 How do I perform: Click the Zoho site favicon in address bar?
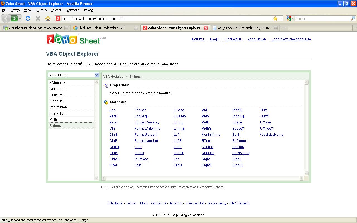[58, 18]
